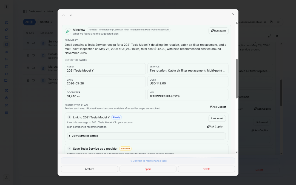Convert message to maintenance task
This screenshot has width=296, height=185.
pyautogui.click(x=148, y=161)
